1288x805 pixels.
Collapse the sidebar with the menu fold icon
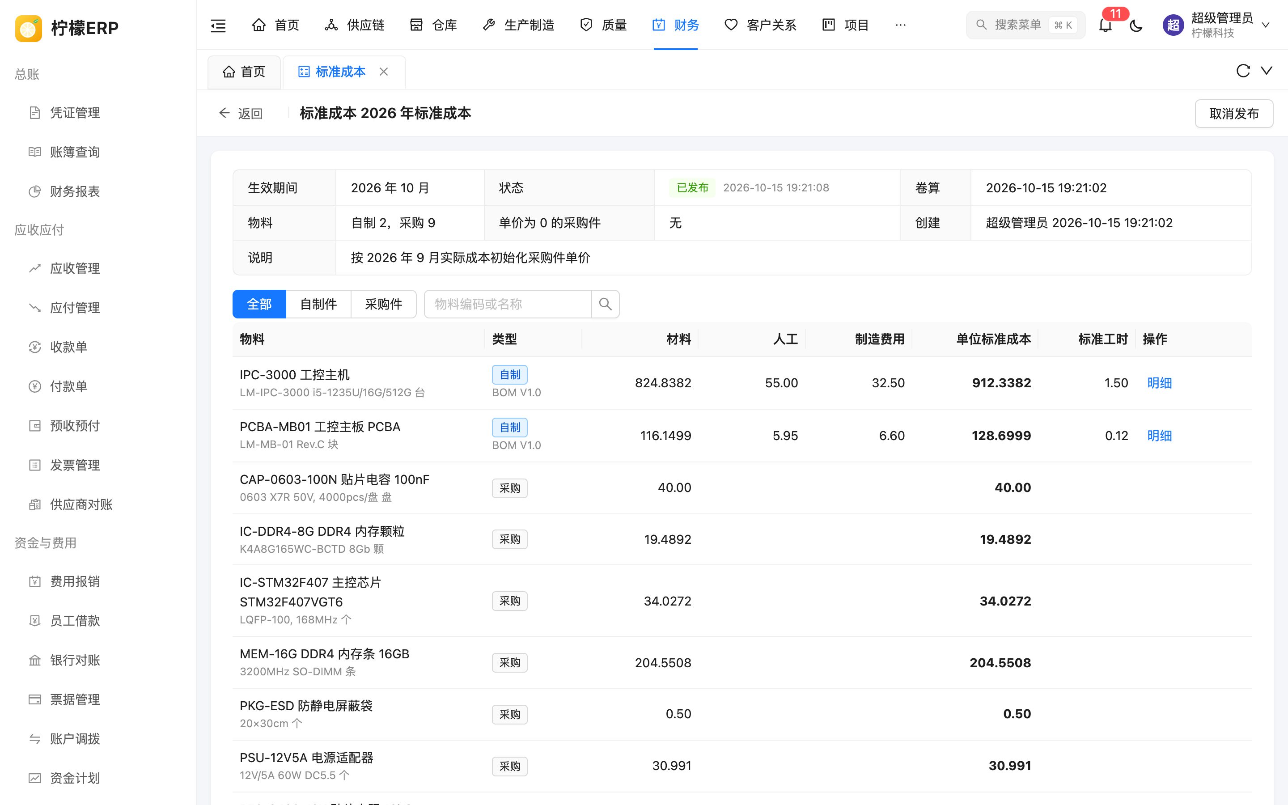pyautogui.click(x=218, y=25)
